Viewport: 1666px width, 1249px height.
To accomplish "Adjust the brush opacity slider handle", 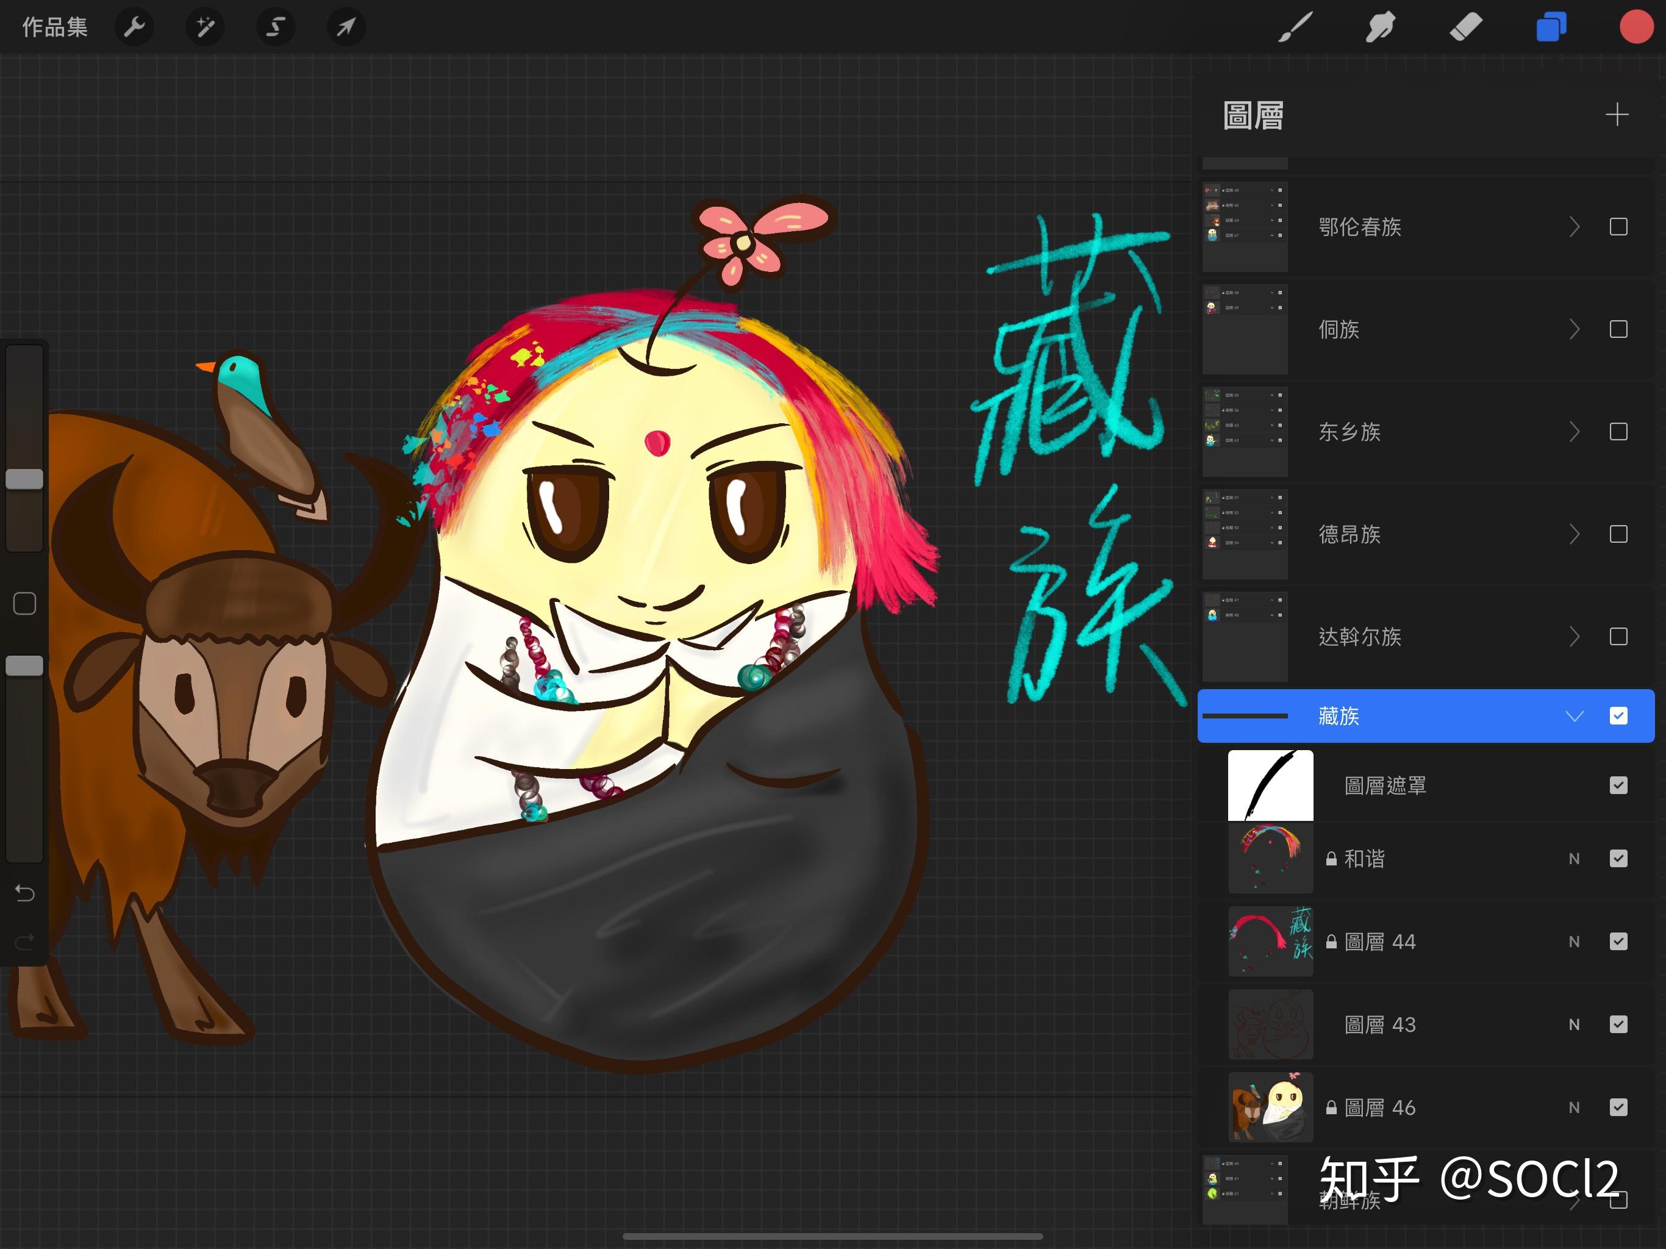I will click(x=25, y=666).
